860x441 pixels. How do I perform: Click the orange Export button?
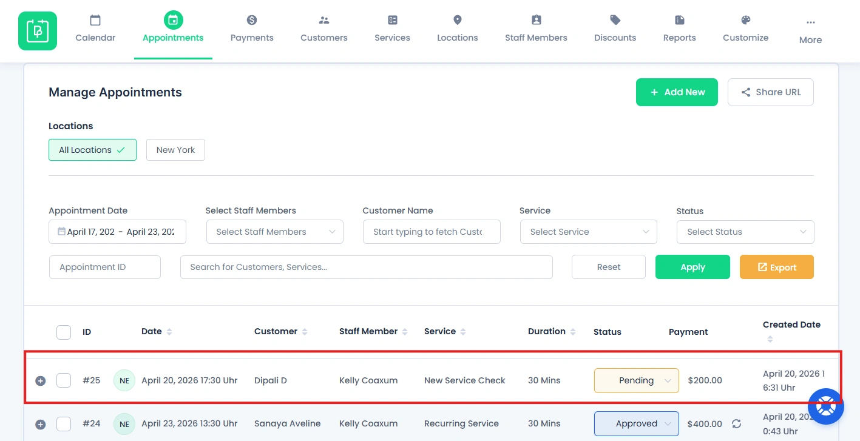[777, 267]
